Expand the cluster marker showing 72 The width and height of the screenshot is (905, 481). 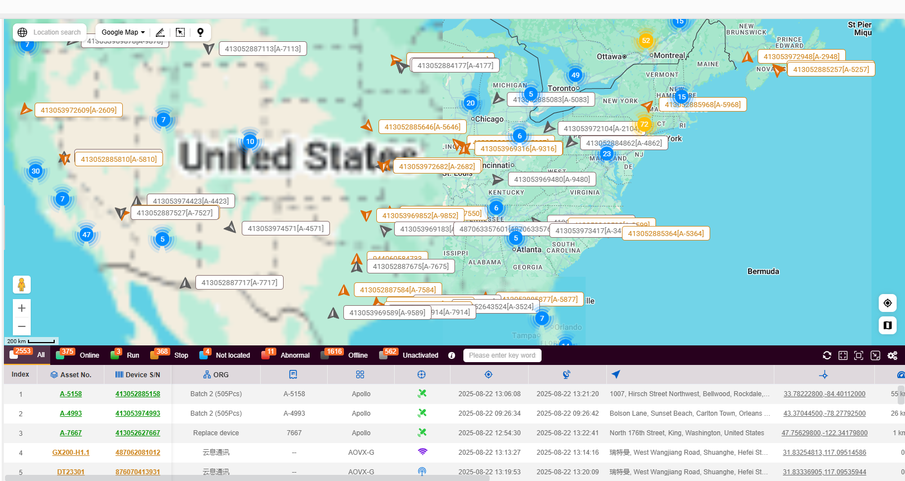644,124
